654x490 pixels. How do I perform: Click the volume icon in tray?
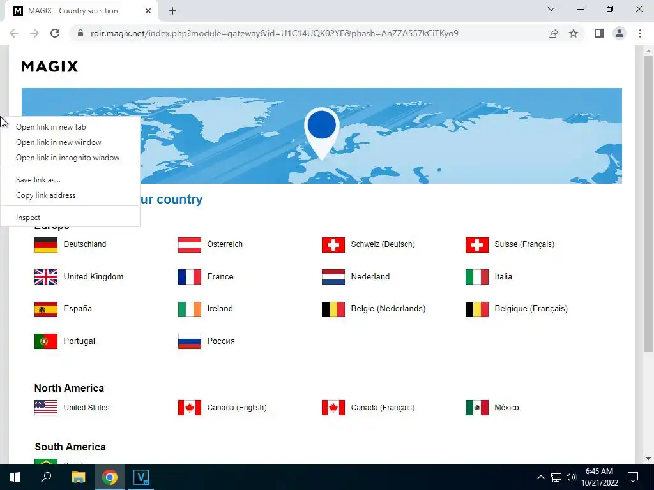(x=571, y=477)
